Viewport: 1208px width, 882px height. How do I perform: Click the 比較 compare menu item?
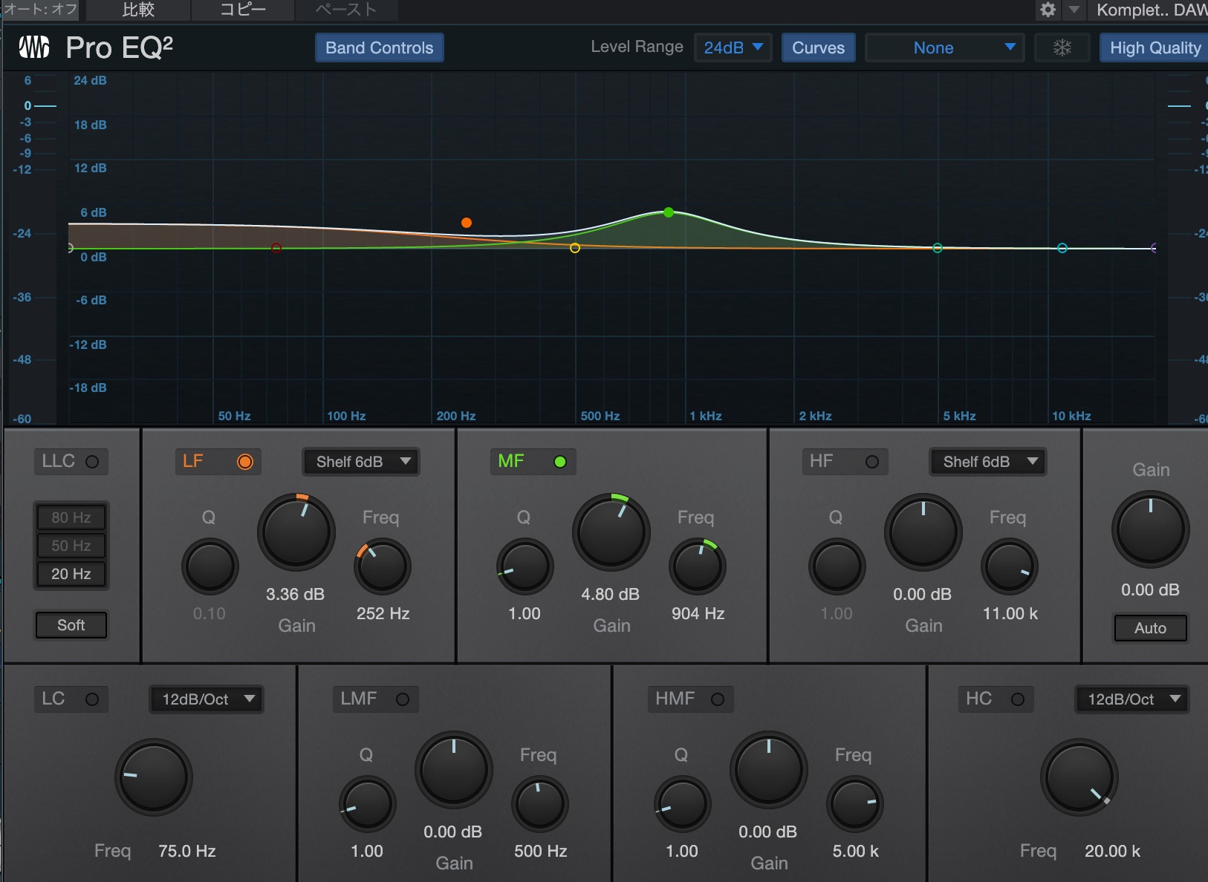(x=138, y=10)
